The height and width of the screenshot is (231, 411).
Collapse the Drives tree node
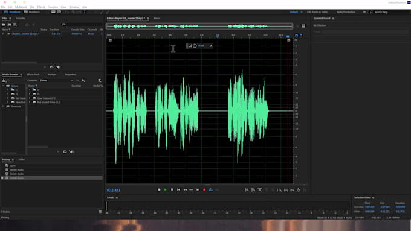(4, 86)
